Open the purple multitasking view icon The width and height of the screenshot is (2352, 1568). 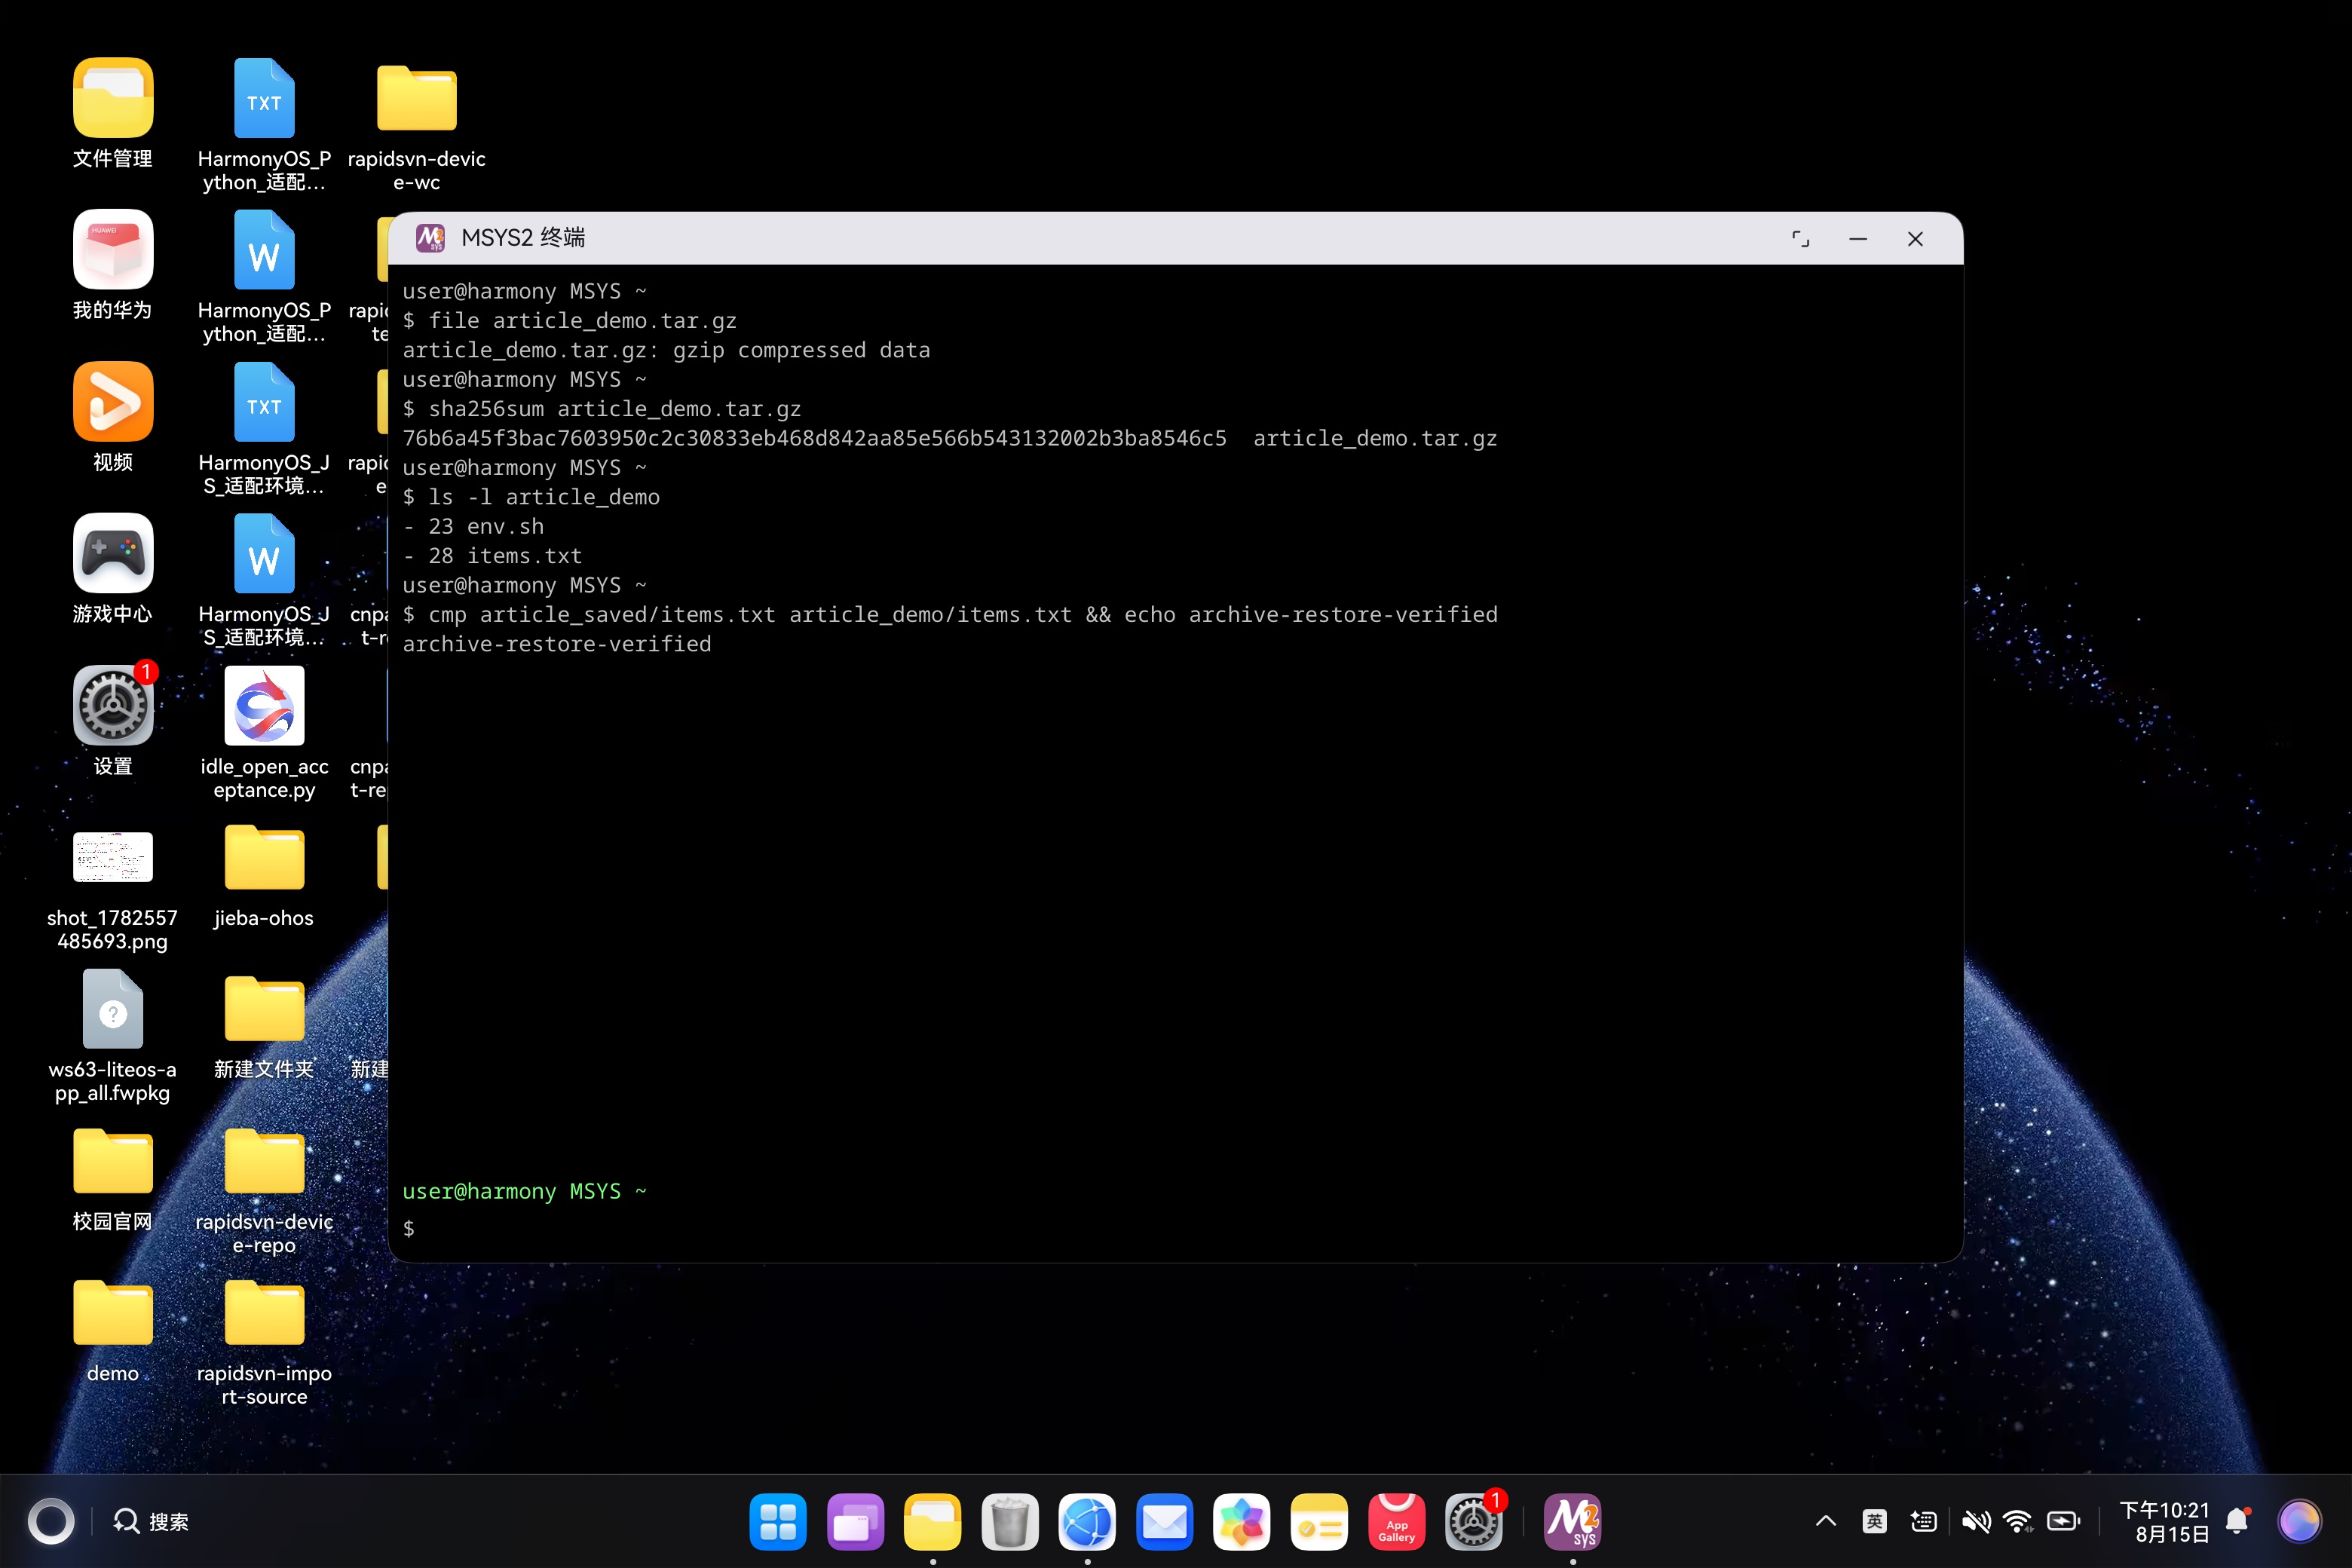coord(855,1521)
